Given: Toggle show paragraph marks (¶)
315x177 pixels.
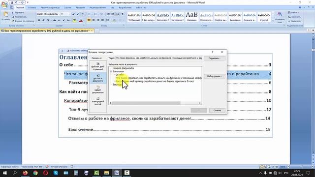Looking at the screenshot, I should tap(123, 14).
